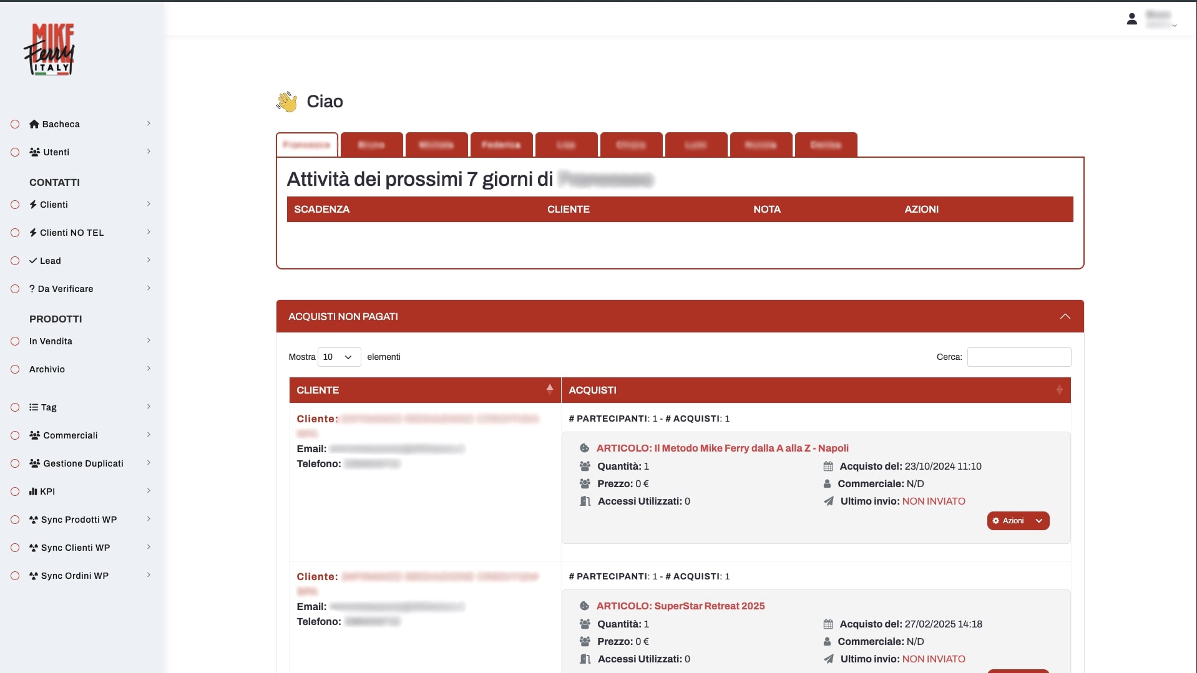
Task: Open the Mostra elements count dropdown
Action: (x=339, y=357)
